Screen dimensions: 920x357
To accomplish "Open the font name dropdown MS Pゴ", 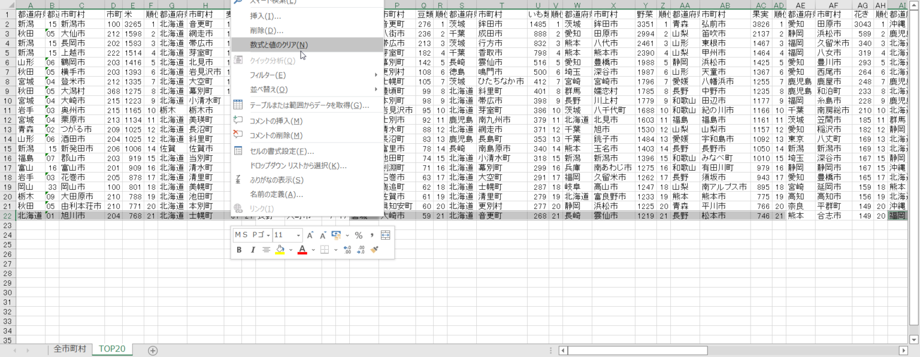I will point(268,235).
